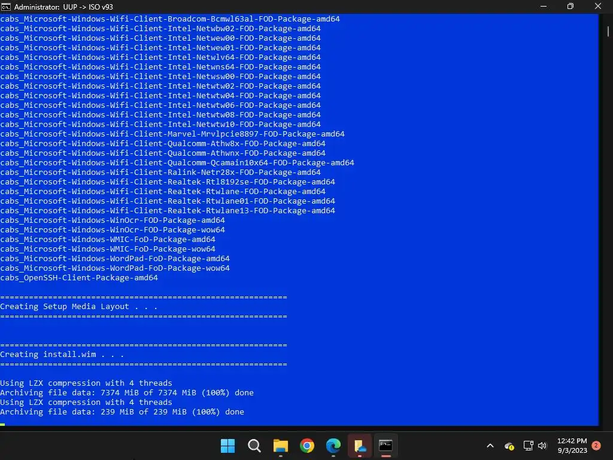
Task: Click the Intel-Netwbw02 package line
Action: point(160,29)
